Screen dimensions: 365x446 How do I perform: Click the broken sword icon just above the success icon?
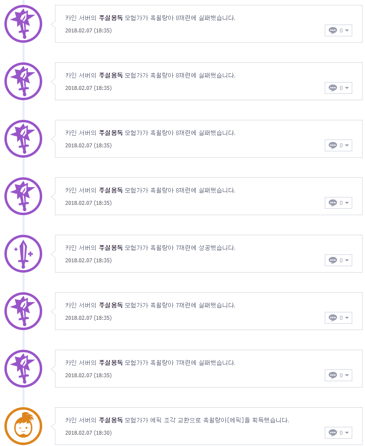coord(23,196)
